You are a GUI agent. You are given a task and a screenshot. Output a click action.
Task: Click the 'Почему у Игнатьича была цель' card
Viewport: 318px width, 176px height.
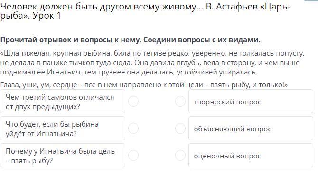63,156
